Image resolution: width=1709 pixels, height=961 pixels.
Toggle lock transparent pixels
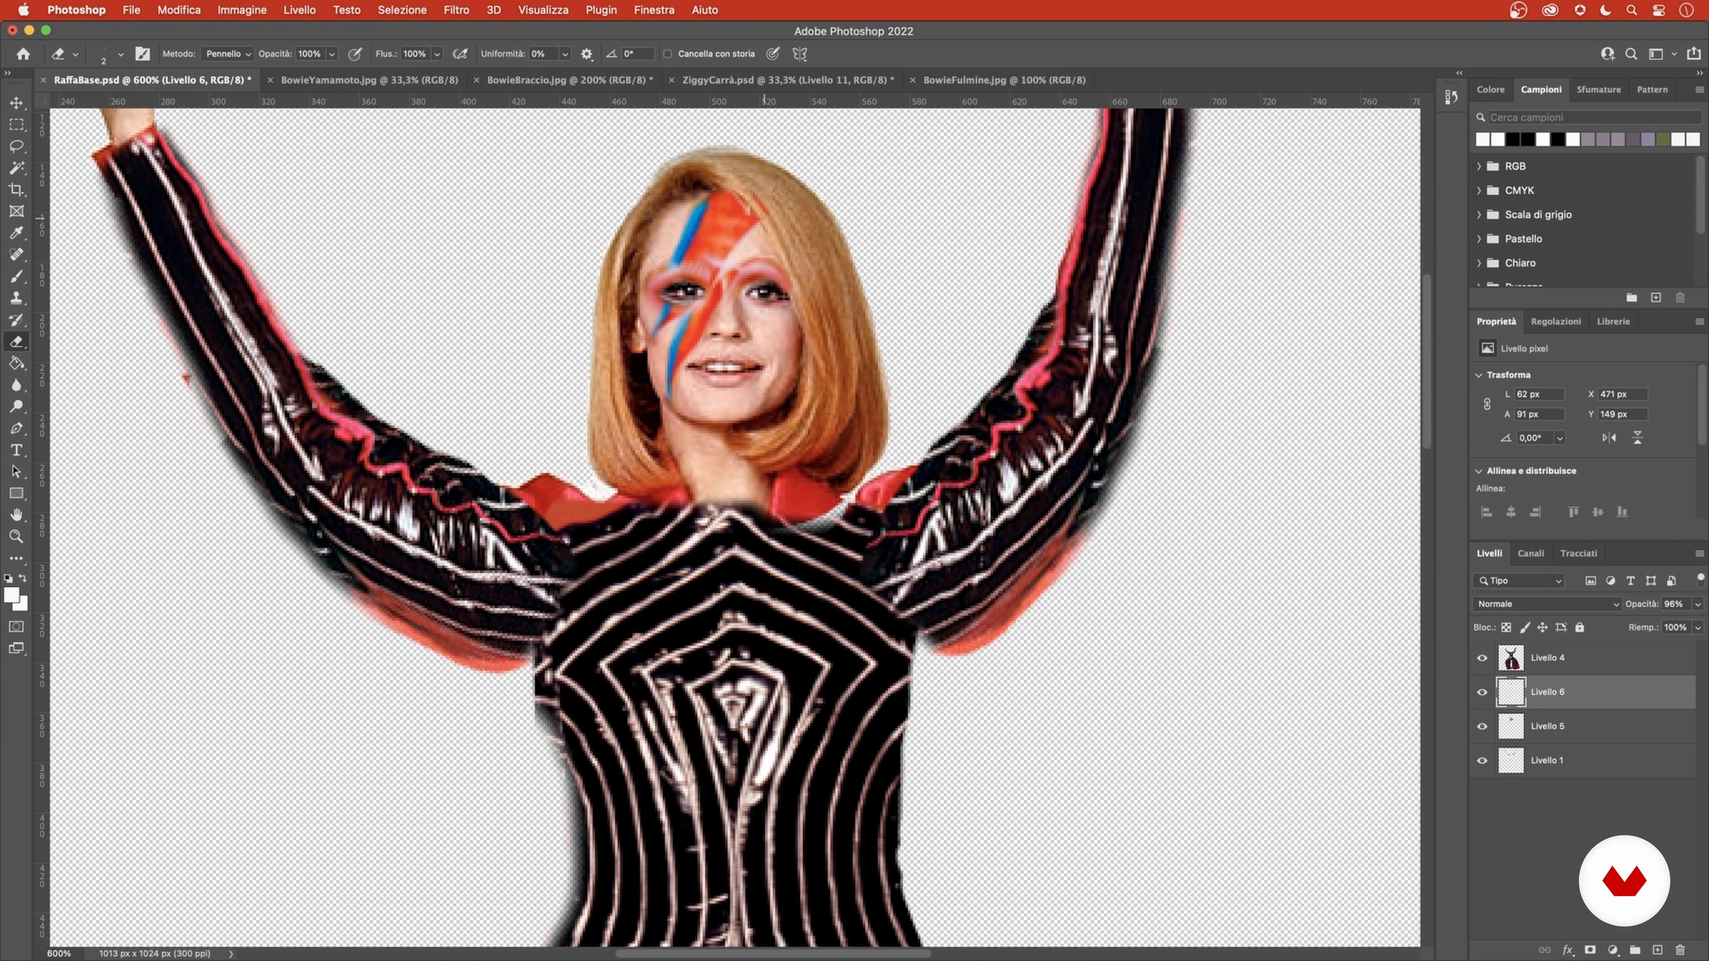(1507, 627)
